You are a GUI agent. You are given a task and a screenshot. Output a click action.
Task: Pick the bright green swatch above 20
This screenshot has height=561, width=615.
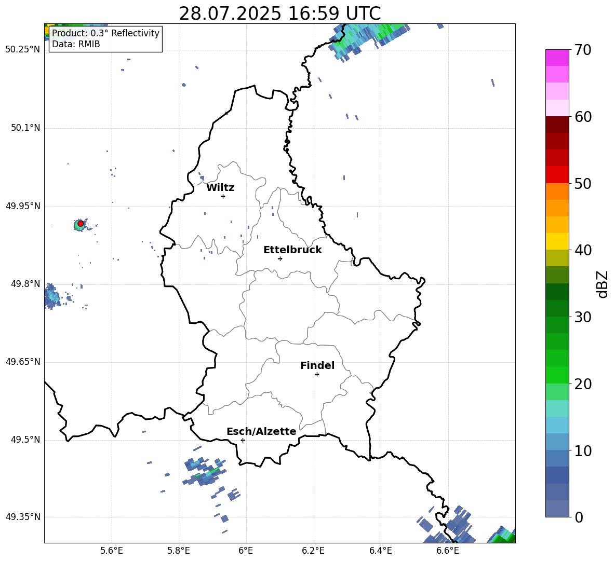coord(557,375)
